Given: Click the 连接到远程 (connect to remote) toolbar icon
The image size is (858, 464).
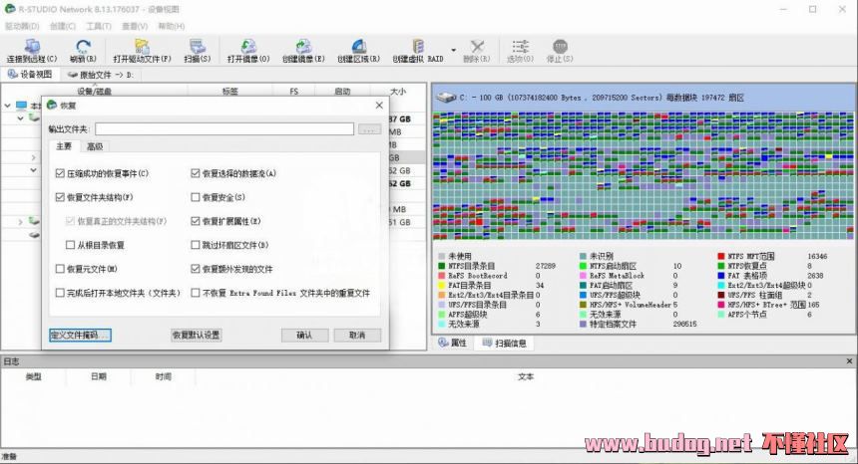Looking at the screenshot, I should 32,47.
